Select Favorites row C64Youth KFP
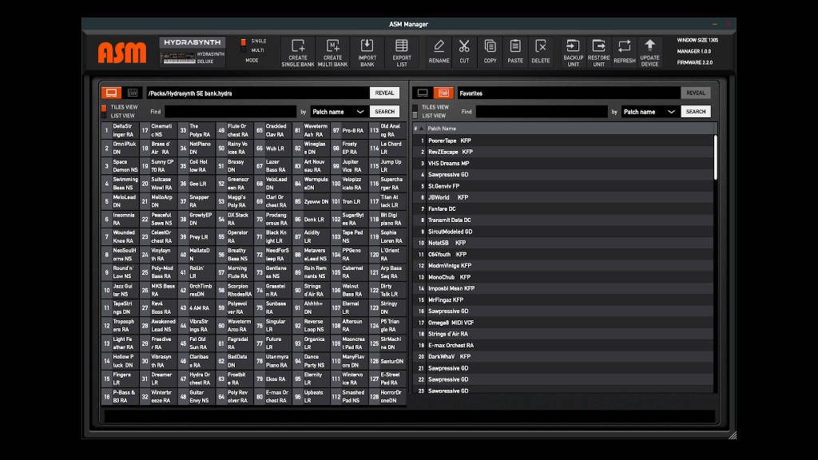The width and height of the screenshot is (818, 460). [x=562, y=255]
